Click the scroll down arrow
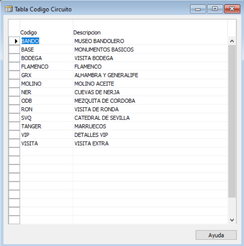 pyautogui.click(x=232, y=220)
